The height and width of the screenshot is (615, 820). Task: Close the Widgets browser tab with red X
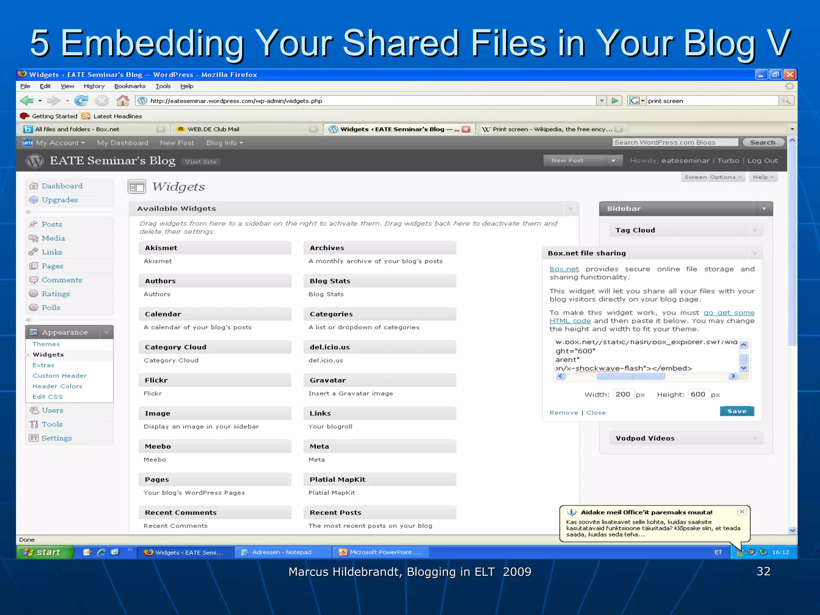pyautogui.click(x=466, y=129)
